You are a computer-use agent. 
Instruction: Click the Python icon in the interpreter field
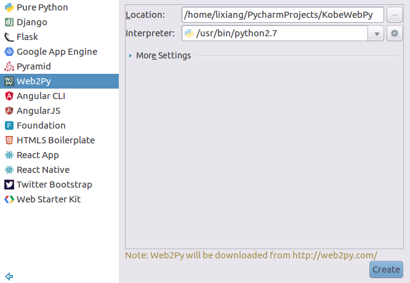click(x=189, y=33)
